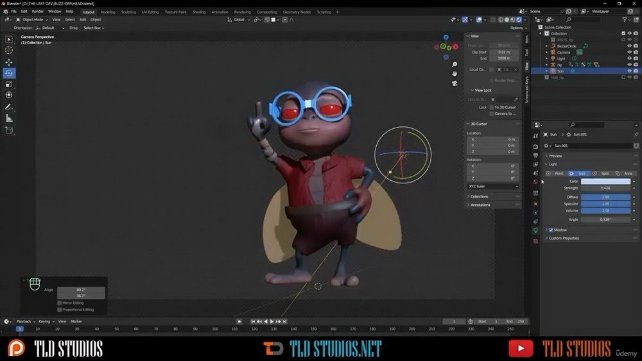
Task: Open the Render properties tab icon
Action: click(x=535, y=146)
